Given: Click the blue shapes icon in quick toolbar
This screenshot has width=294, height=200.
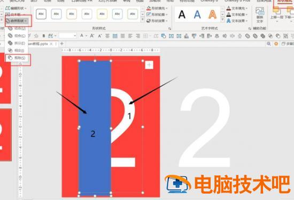Looking at the screenshot, I should pyautogui.click(x=164, y=36).
